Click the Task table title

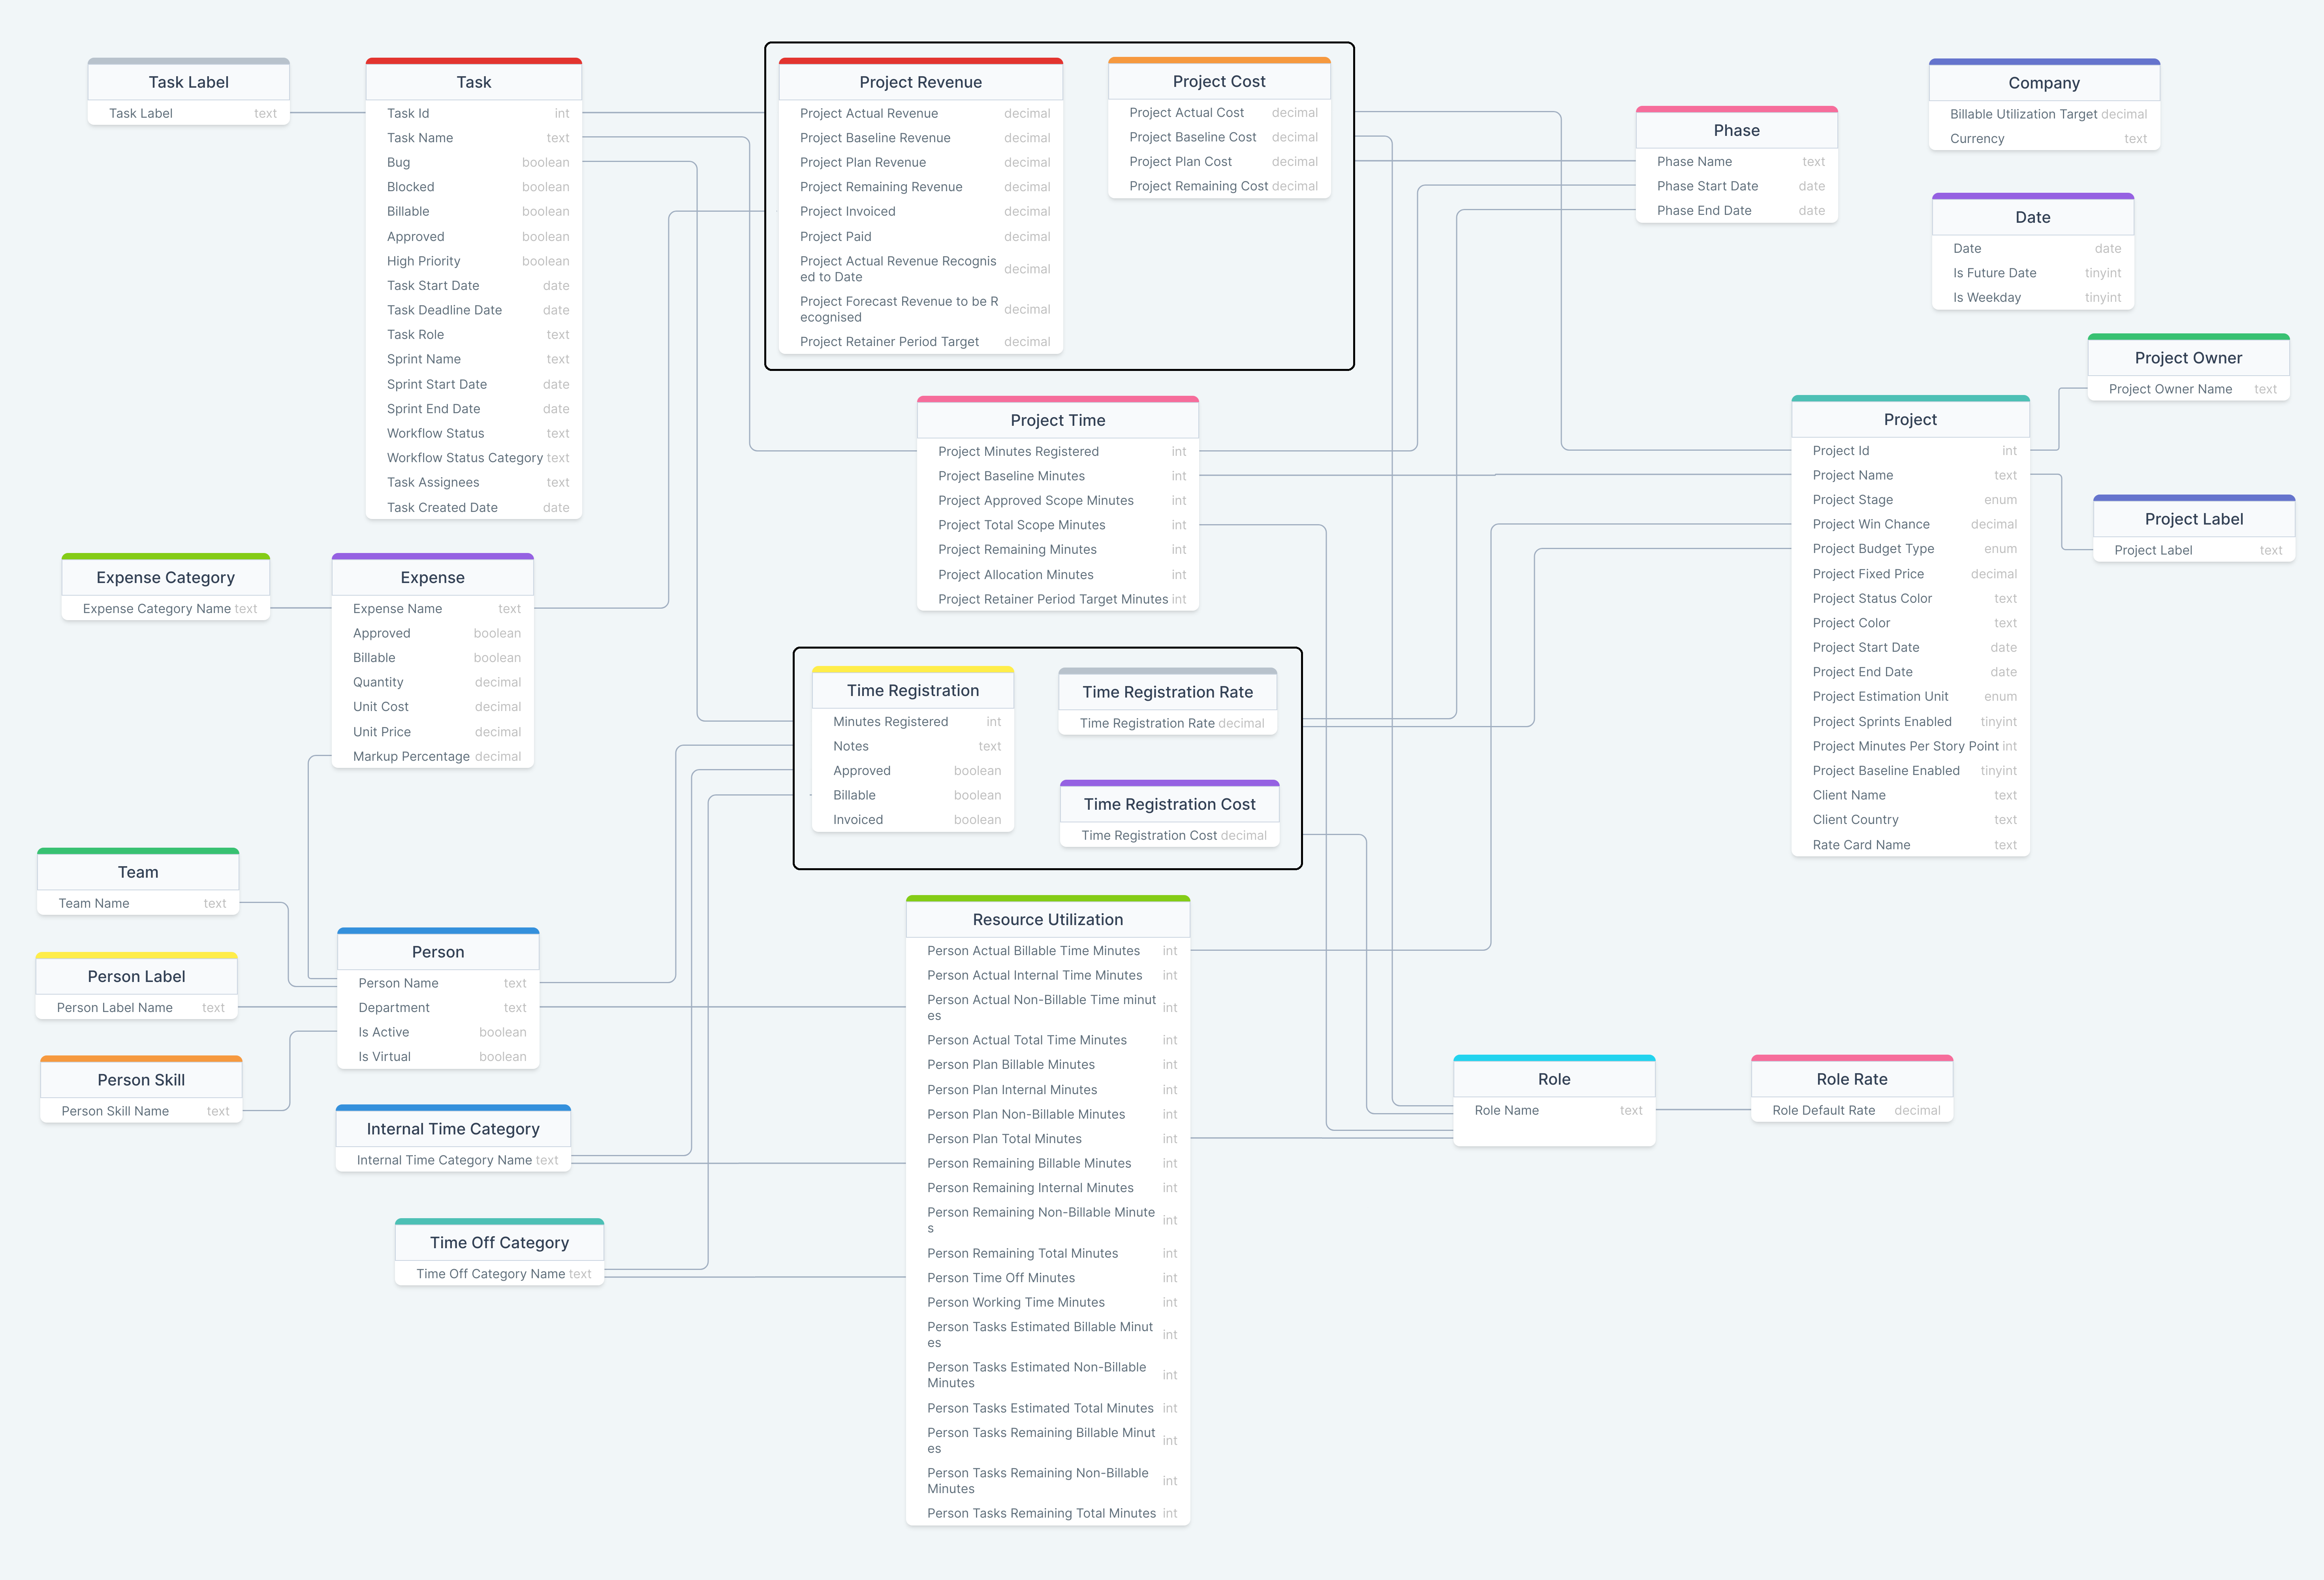point(474,82)
